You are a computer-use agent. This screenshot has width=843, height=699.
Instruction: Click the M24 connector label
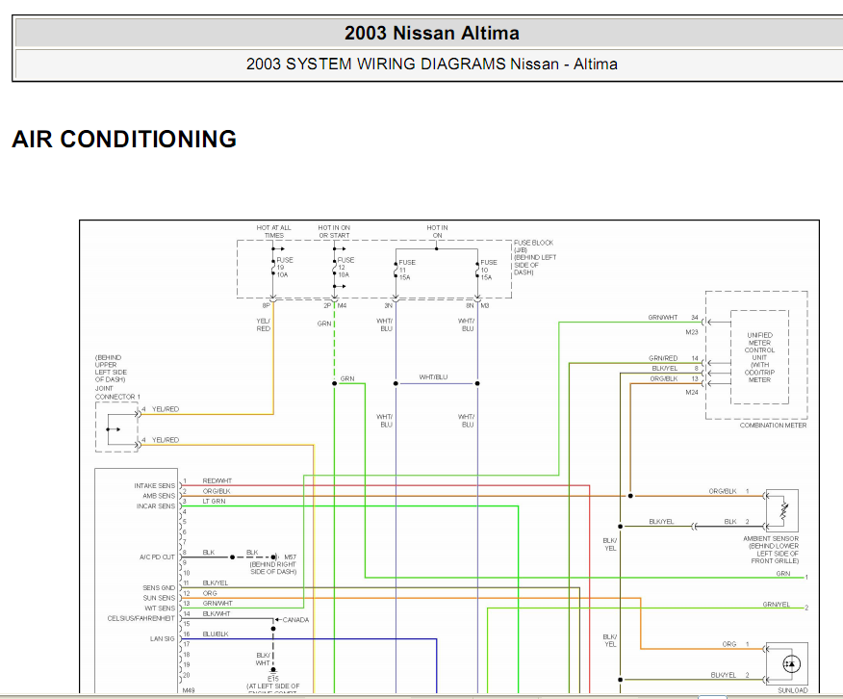pos(692,393)
